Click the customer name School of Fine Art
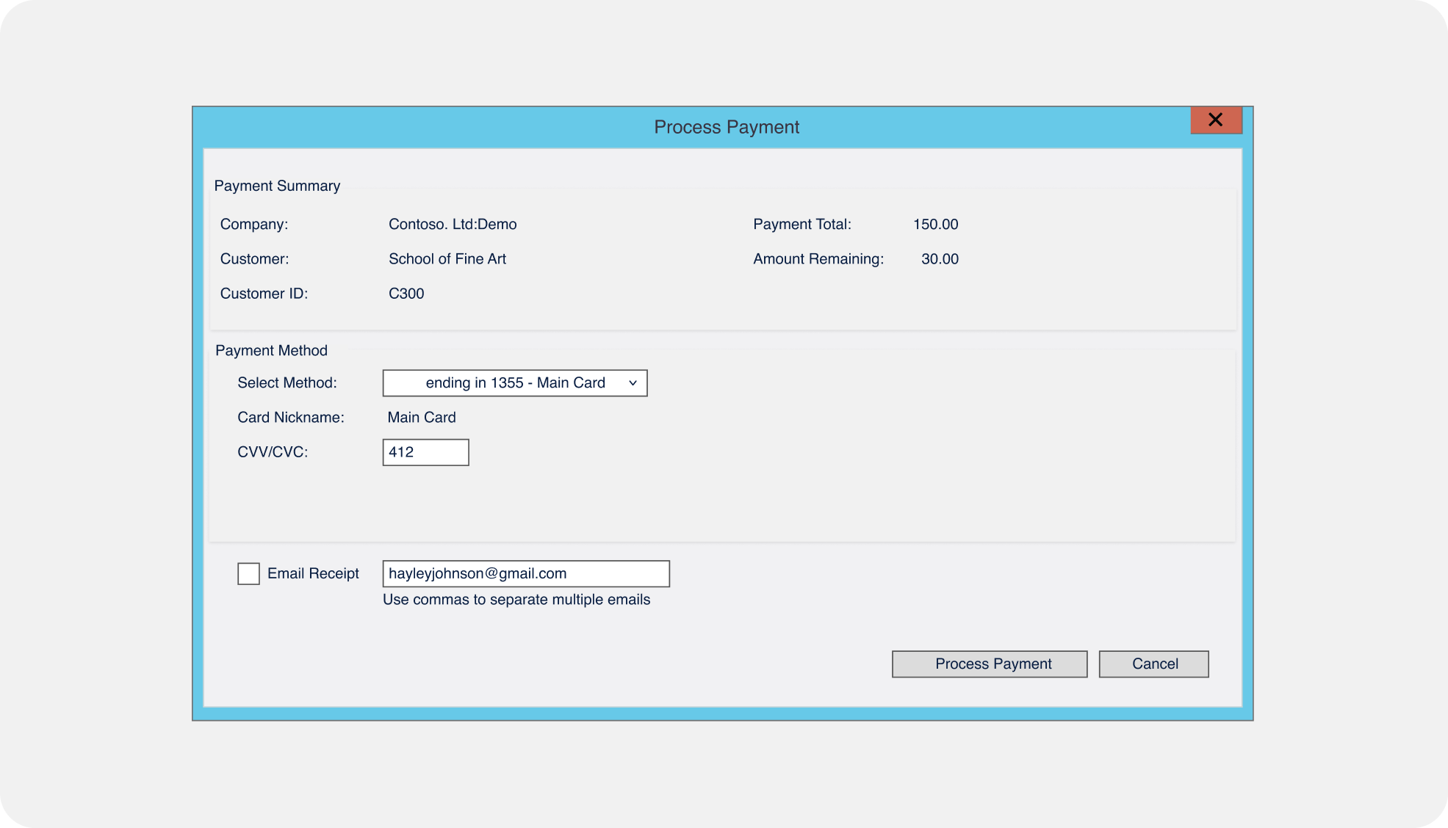 tap(447, 258)
